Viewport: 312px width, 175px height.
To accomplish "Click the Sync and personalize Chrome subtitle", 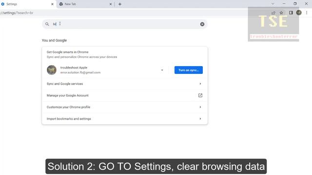I will pos(82,57).
